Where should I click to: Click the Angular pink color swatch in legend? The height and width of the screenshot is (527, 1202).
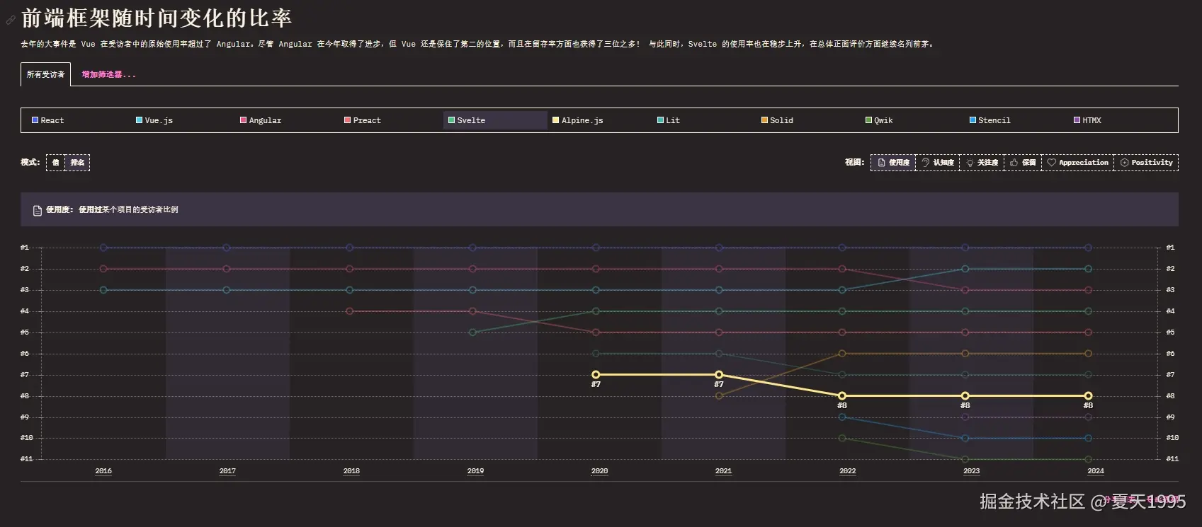click(243, 120)
